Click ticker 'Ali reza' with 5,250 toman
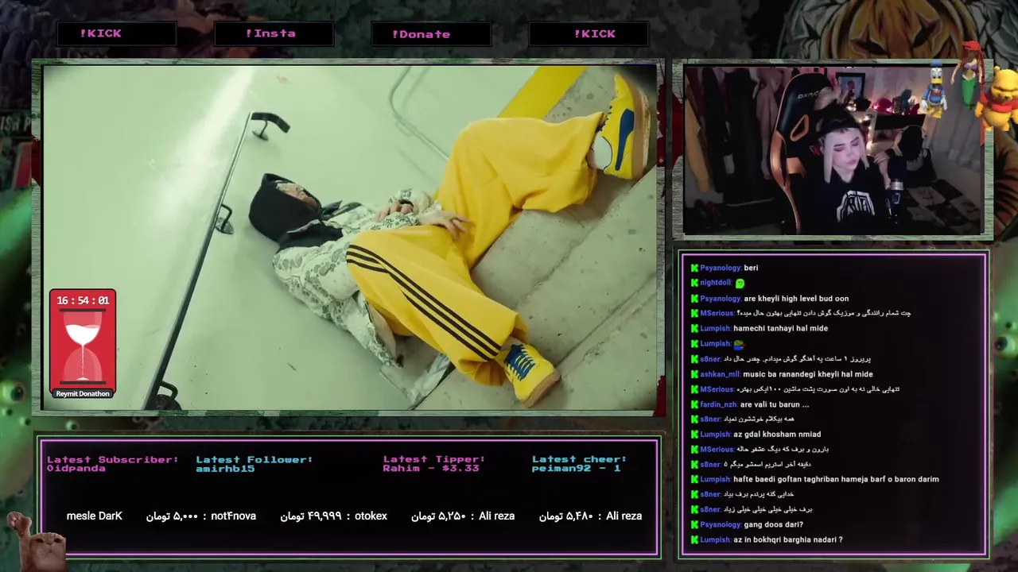Viewport: 1018px width, 572px height. 496,516
